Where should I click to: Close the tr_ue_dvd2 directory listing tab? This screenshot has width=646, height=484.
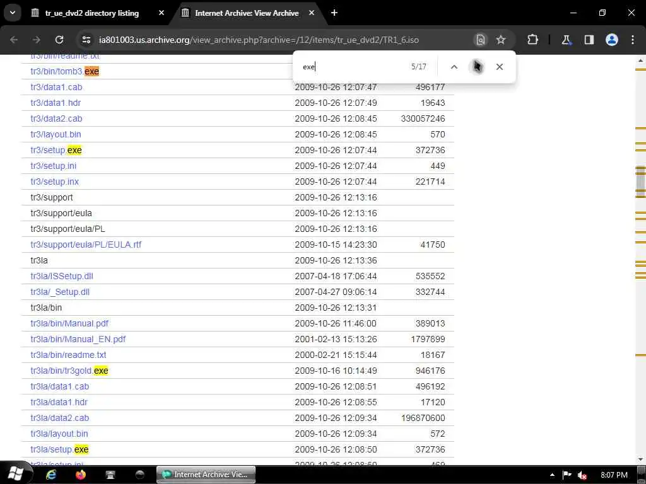click(x=161, y=13)
